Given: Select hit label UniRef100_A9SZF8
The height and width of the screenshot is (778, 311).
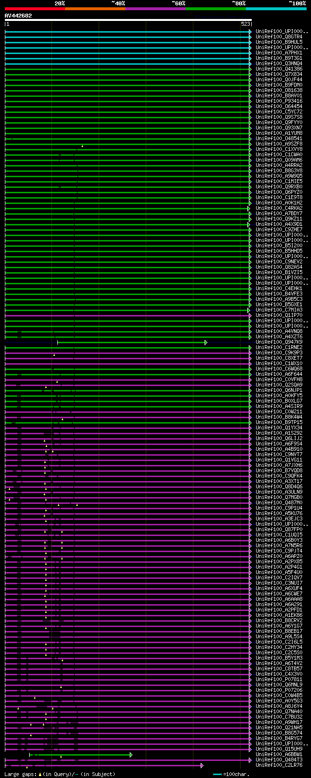Looking at the screenshot, I should coord(279,144).
